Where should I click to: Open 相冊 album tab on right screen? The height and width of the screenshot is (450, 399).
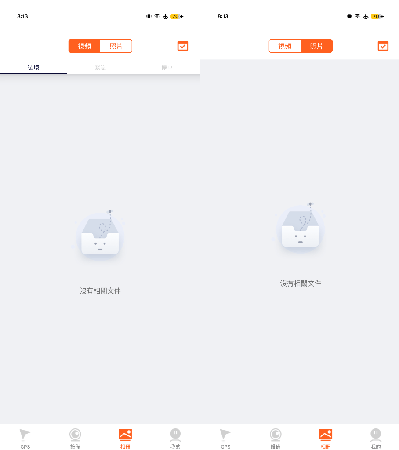[326, 439]
